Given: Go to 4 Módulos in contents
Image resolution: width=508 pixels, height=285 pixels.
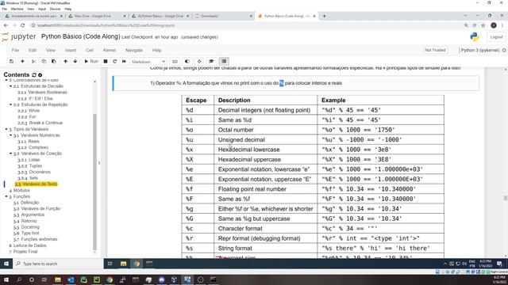Looking at the screenshot, I should (x=19, y=190).
